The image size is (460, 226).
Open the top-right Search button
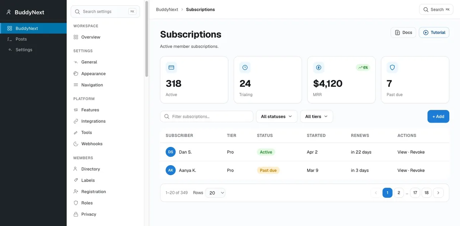point(436,10)
